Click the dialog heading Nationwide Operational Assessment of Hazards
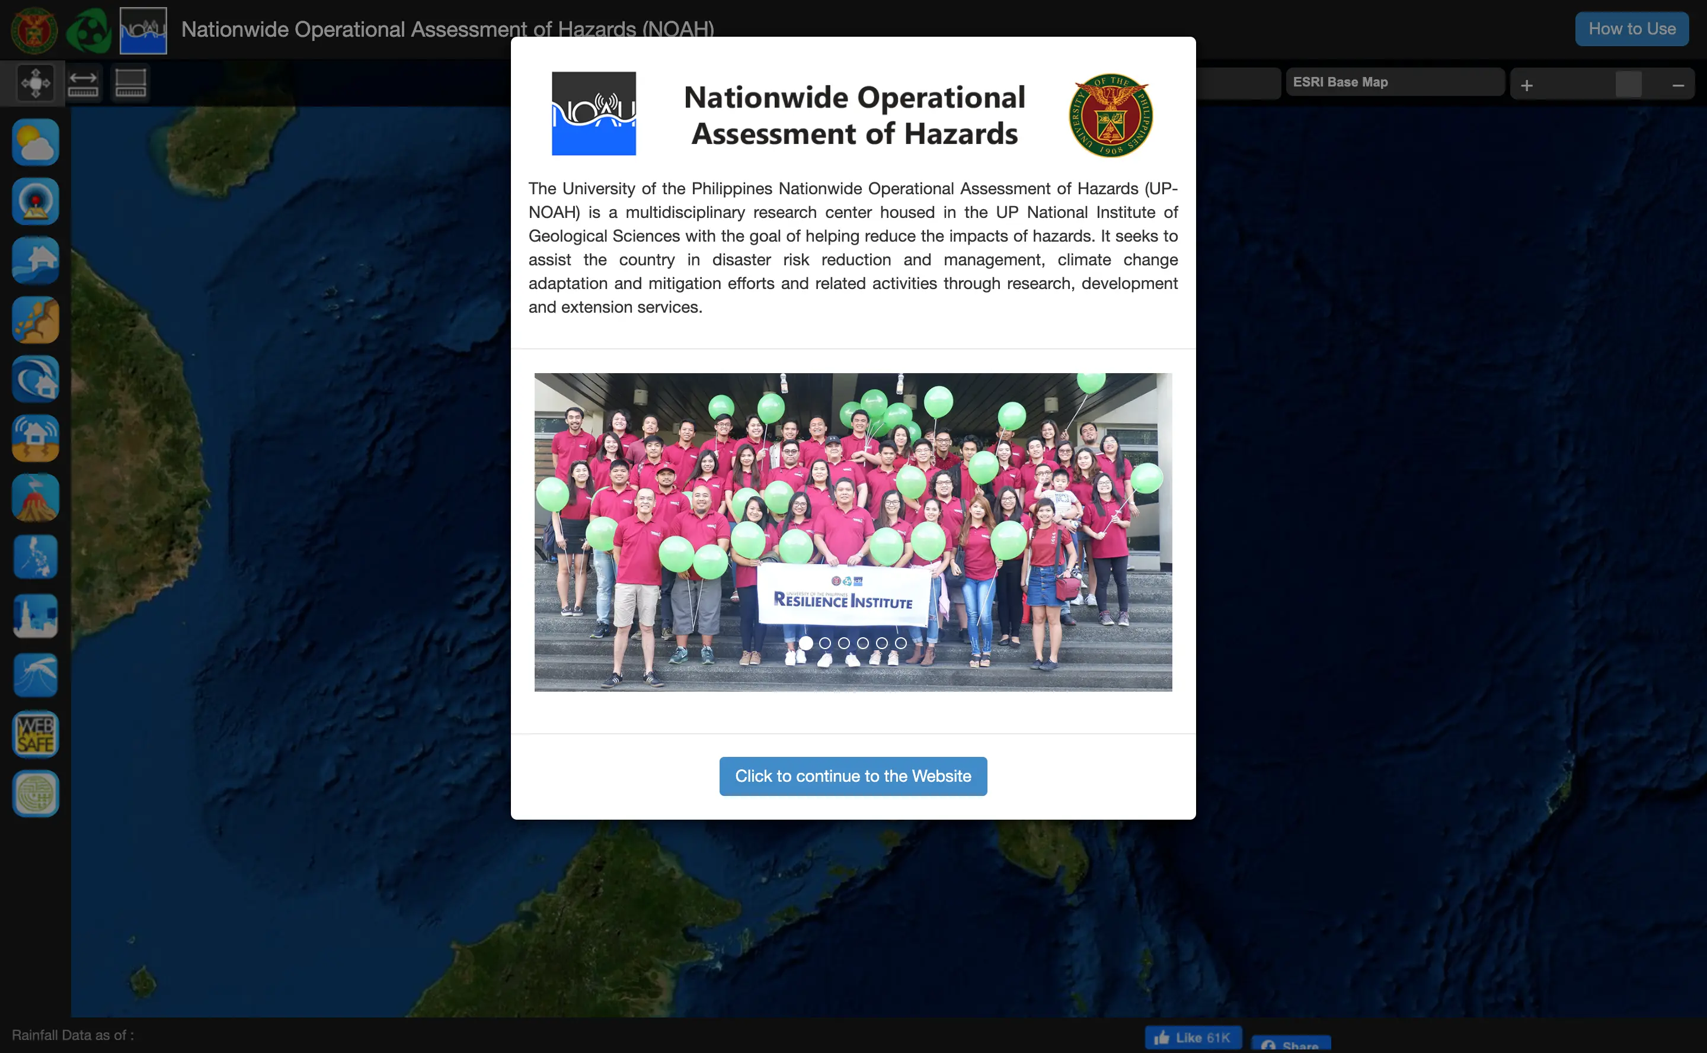 [x=855, y=115]
